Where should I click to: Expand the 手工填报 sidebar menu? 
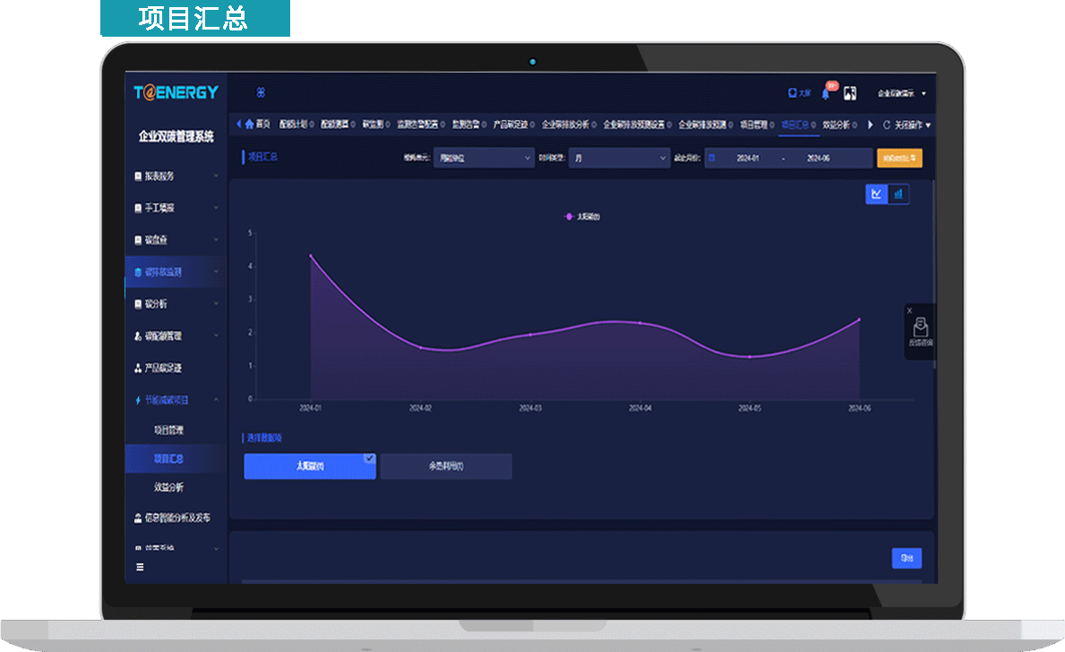pyautogui.click(x=176, y=208)
